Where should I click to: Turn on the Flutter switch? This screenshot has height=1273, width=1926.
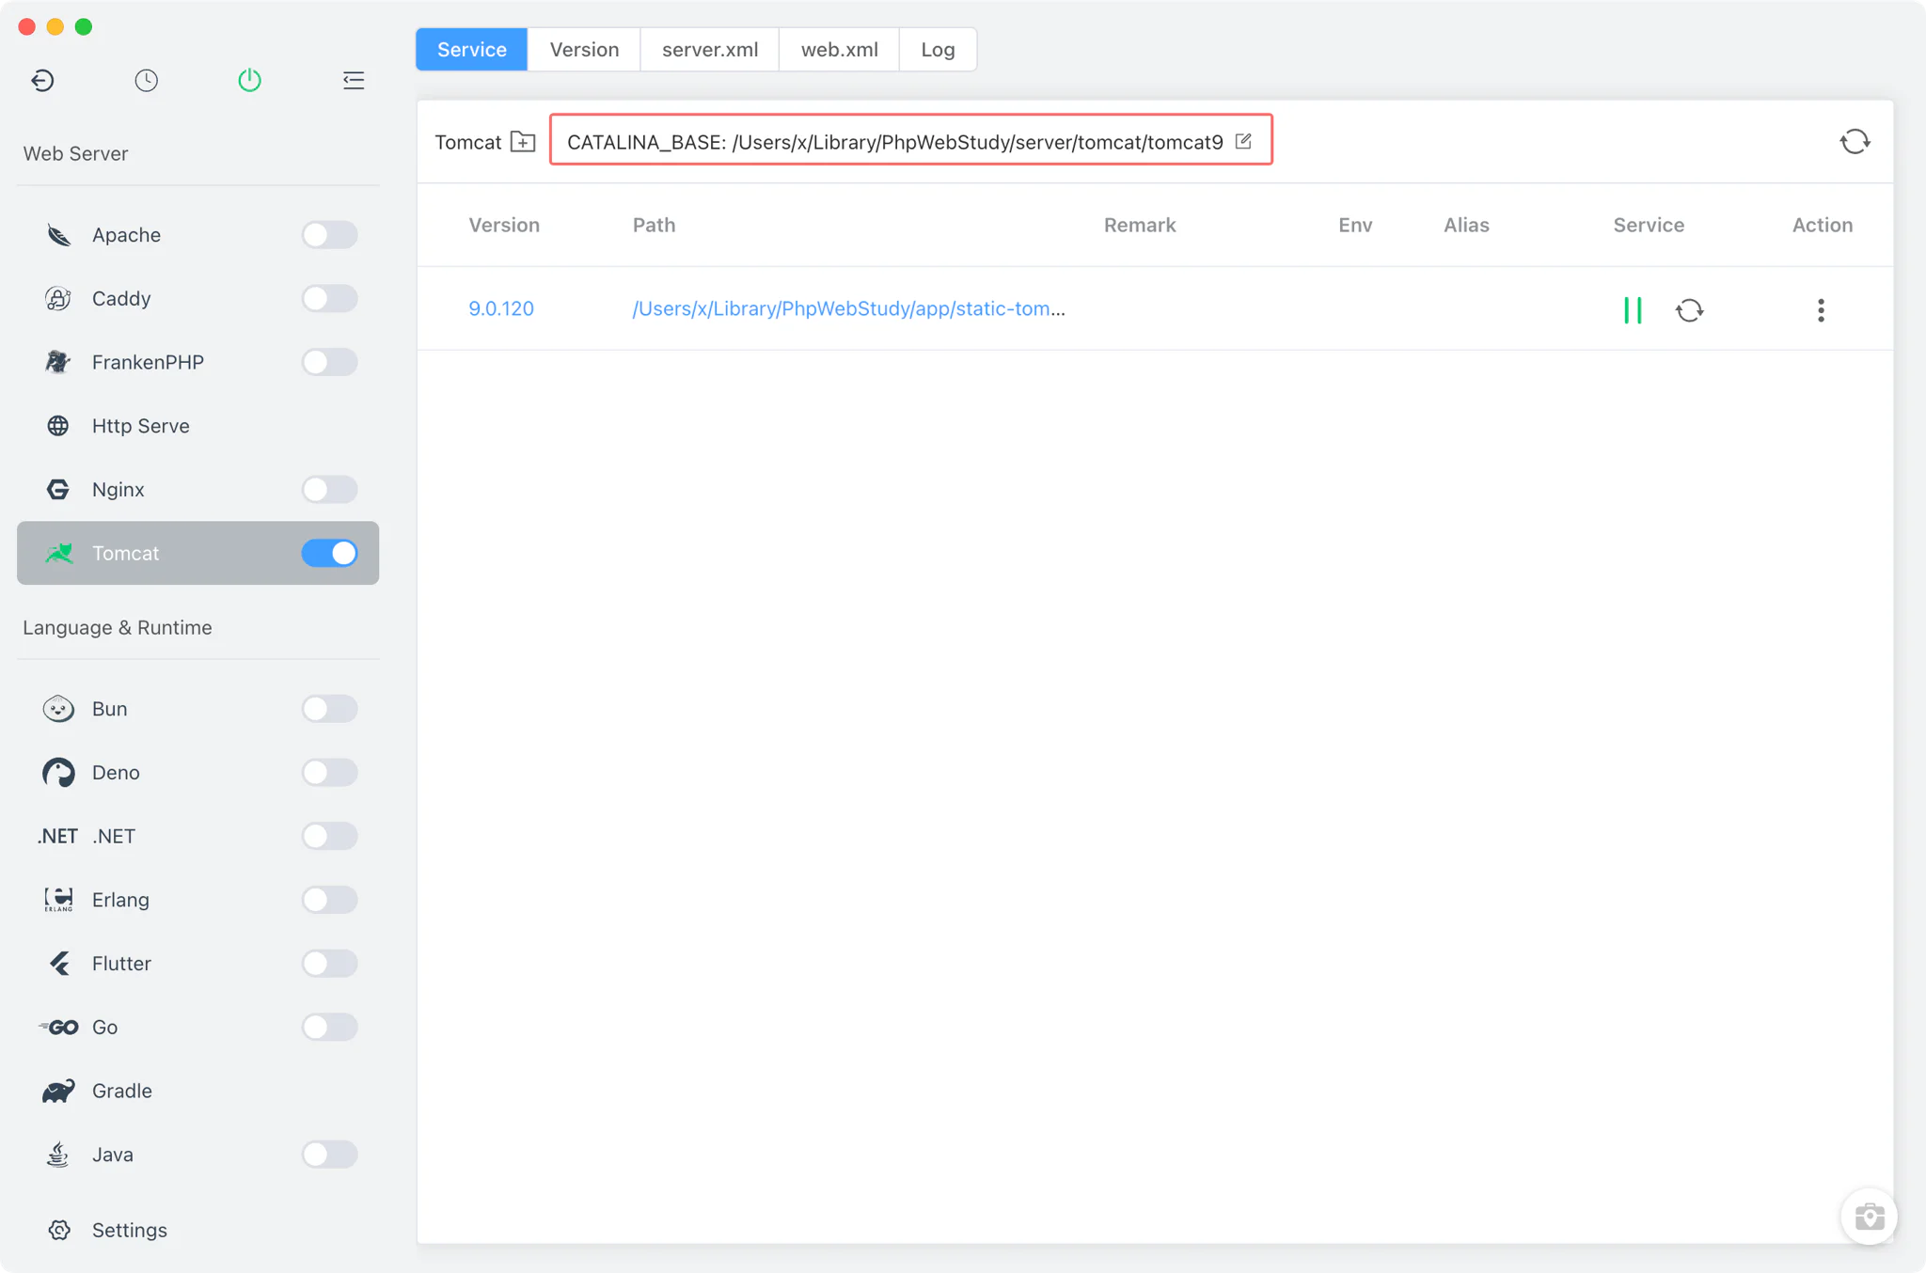tap(329, 964)
